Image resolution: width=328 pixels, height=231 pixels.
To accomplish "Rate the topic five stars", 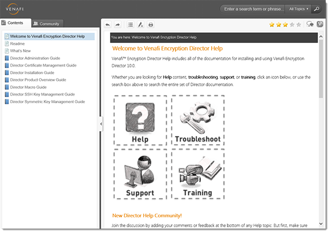I will click(x=298, y=25).
